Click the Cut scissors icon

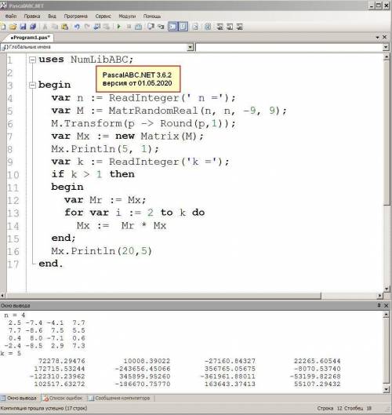click(45, 27)
